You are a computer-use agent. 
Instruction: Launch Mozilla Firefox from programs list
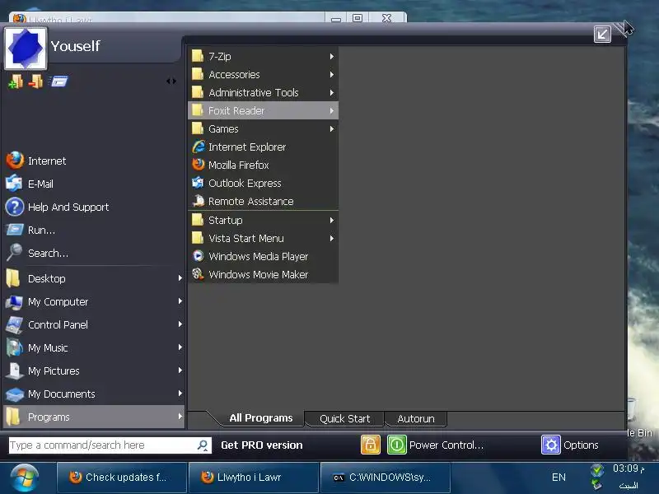[x=263, y=165]
